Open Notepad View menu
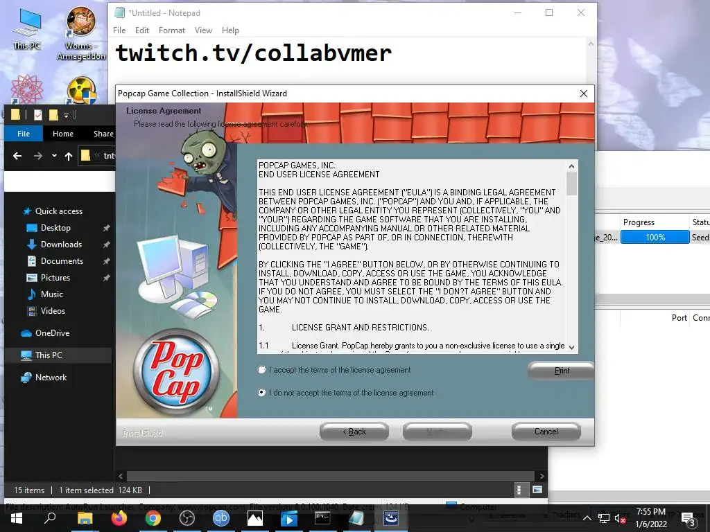 pyautogui.click(x=203, y=30)
